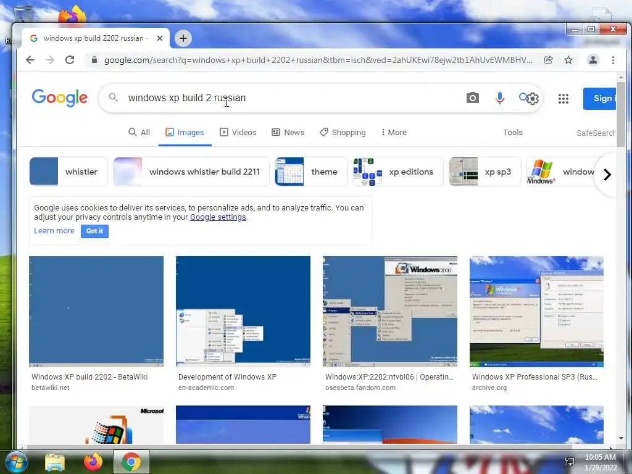Click the osesbeta.fandom.com source text
The image size is (632, 474).
[360, 388]
